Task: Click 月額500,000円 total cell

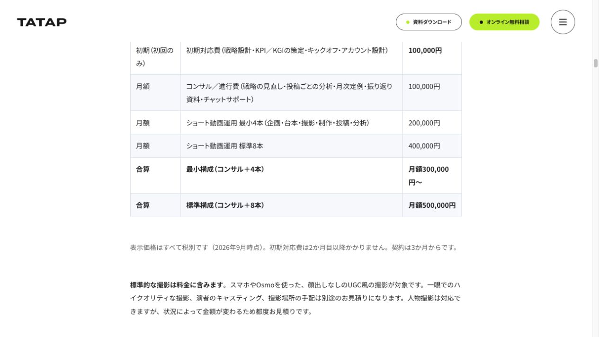Action: pyautogui.click(x=432, y=205)
